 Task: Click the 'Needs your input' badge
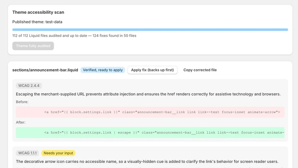click(58, 153)
